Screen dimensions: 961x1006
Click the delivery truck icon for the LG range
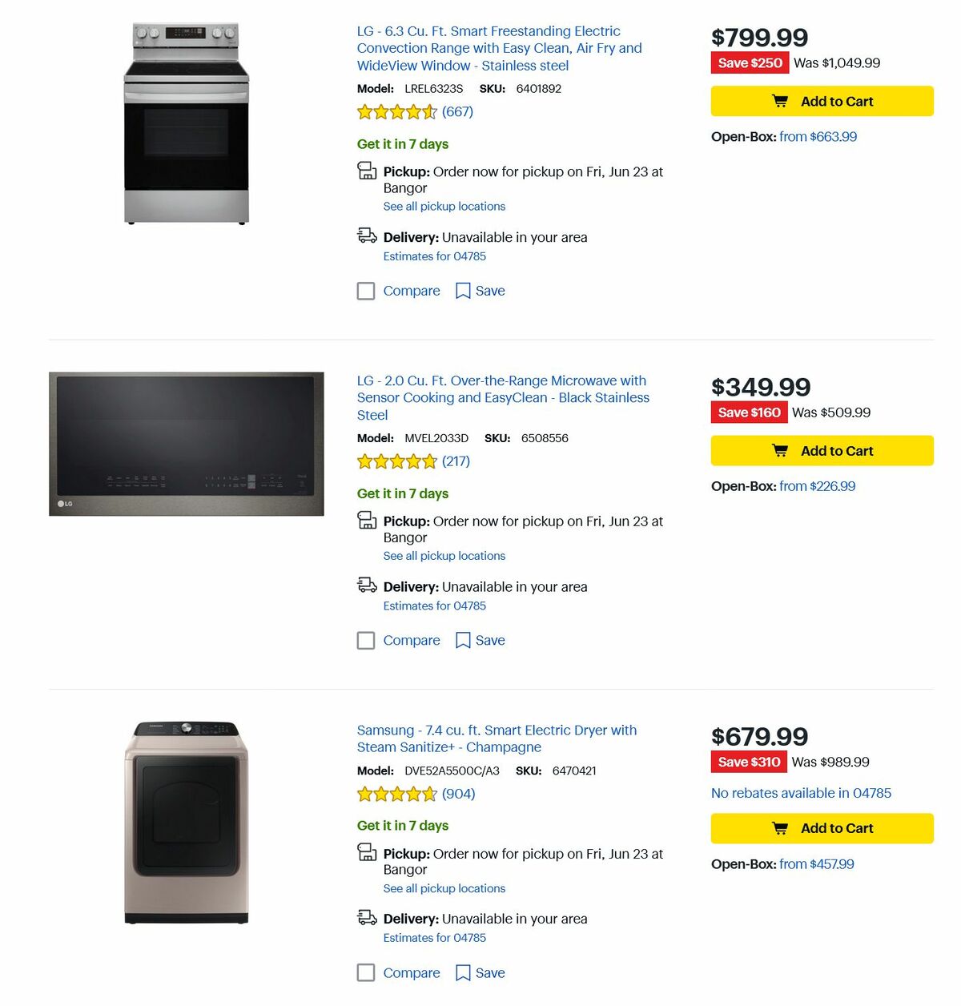click(x=367, y=236)
